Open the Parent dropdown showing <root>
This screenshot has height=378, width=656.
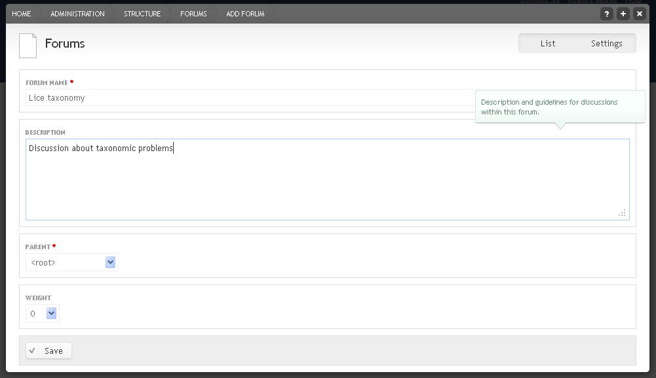point(72,262)
